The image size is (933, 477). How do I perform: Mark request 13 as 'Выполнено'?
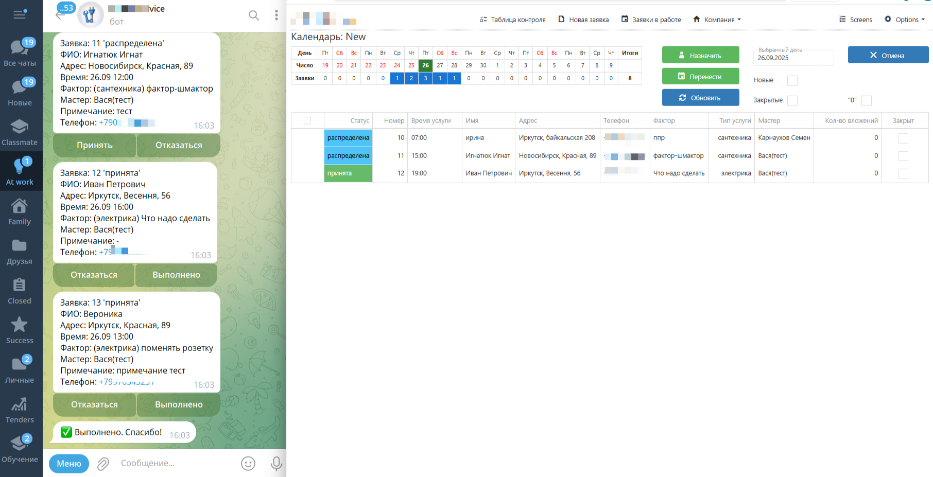[179, 404]
